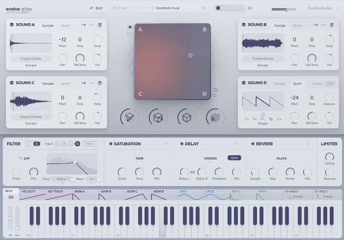Click the XY pad position handle

(190, 55)
